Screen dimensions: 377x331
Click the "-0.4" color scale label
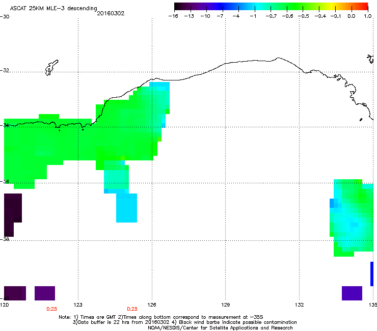click(320, 16)
